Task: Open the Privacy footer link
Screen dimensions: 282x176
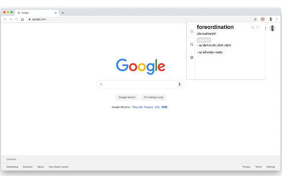Action: point(246,167)
